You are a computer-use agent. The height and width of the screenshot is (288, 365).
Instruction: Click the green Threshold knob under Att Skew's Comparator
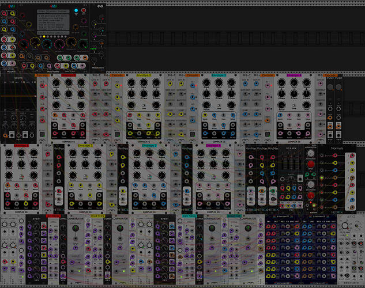click(75, 228)
